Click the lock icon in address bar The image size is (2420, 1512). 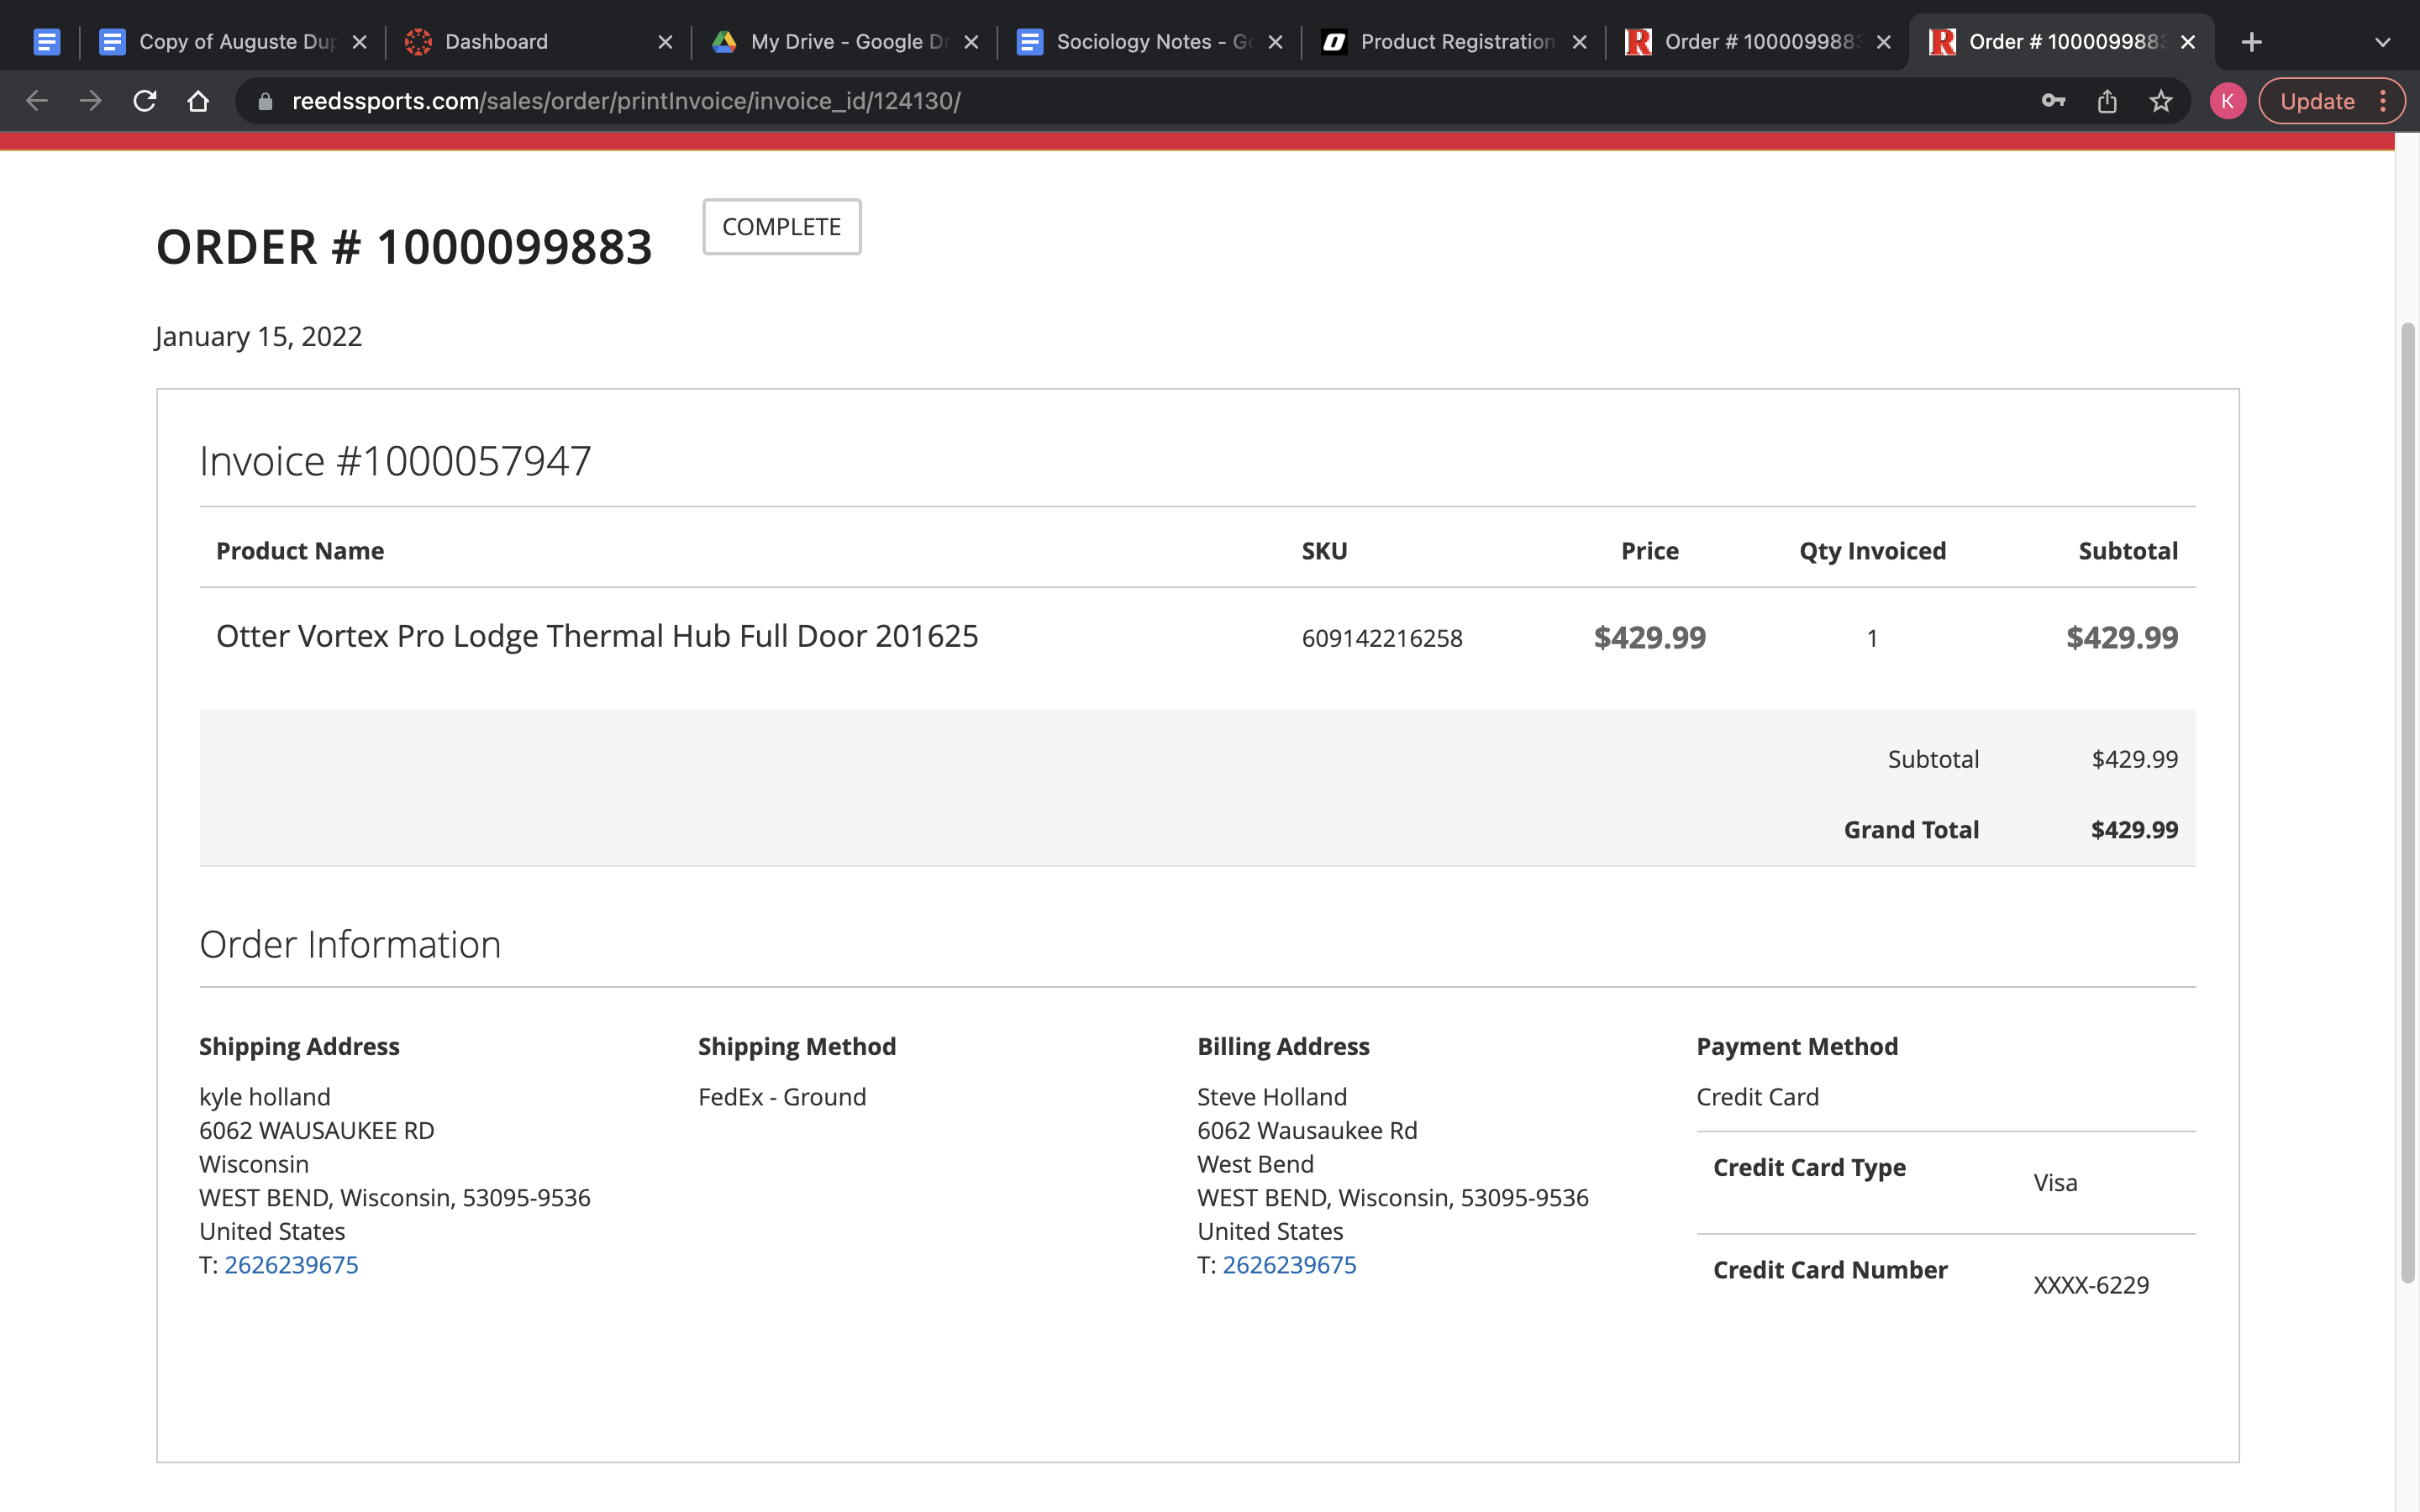[x=265, y=101]
